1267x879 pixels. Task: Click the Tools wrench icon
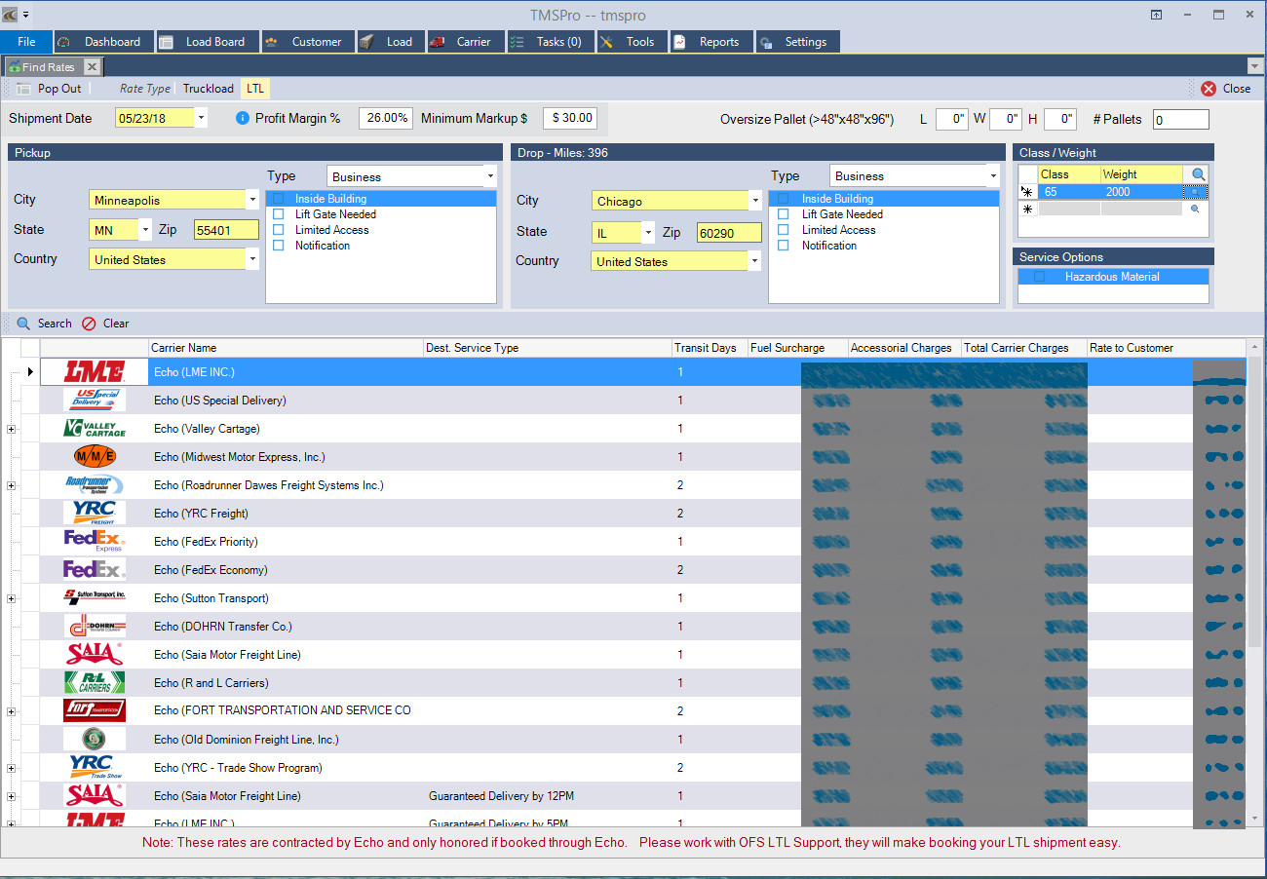coord(606,42)
